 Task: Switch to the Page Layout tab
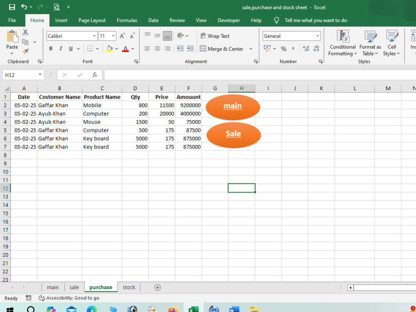point(92,20)
